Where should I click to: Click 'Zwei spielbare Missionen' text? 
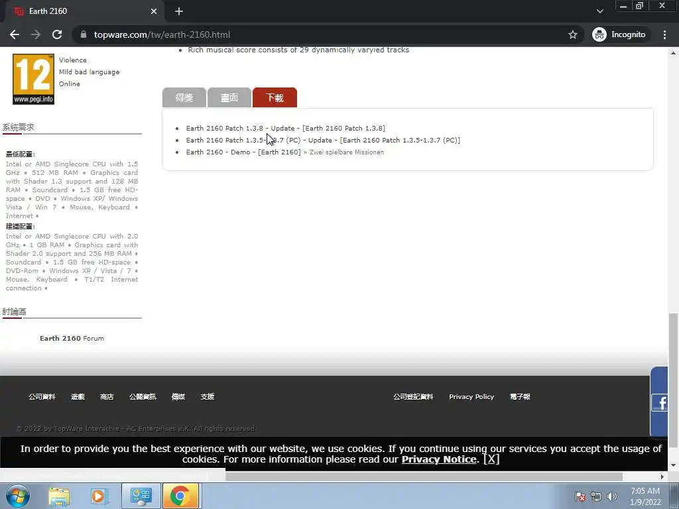point(346,152)
